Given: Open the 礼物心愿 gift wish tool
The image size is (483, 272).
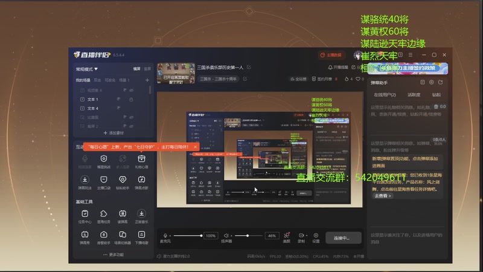Looking at the screenshot, I should (x=141, y=161).
